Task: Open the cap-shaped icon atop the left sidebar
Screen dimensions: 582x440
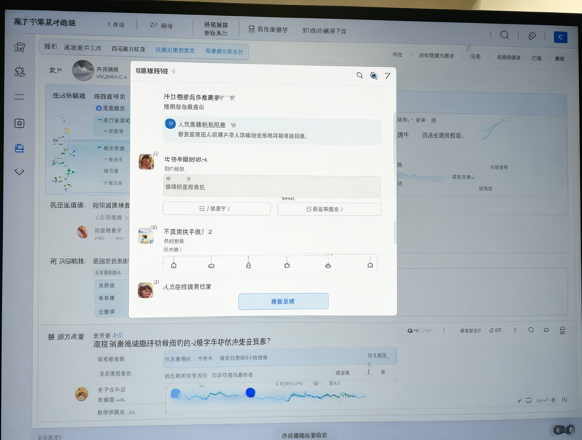Action: 20,47
